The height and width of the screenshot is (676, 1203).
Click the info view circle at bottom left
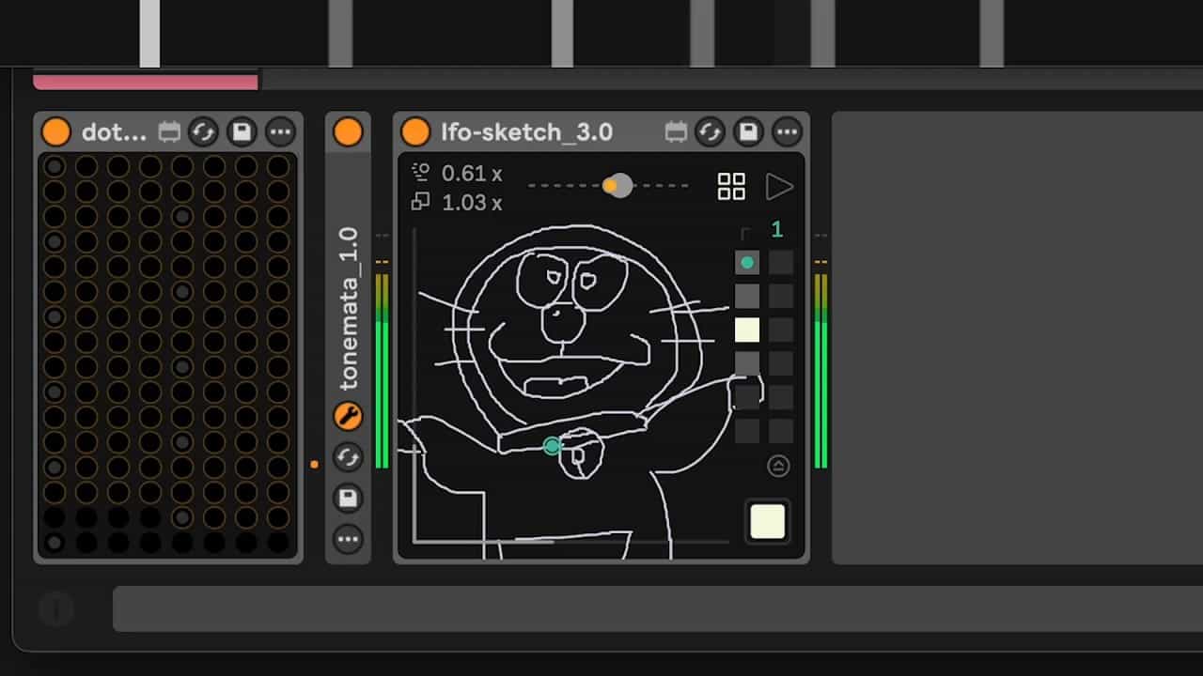pyautogui.click(x=56, y=610)
